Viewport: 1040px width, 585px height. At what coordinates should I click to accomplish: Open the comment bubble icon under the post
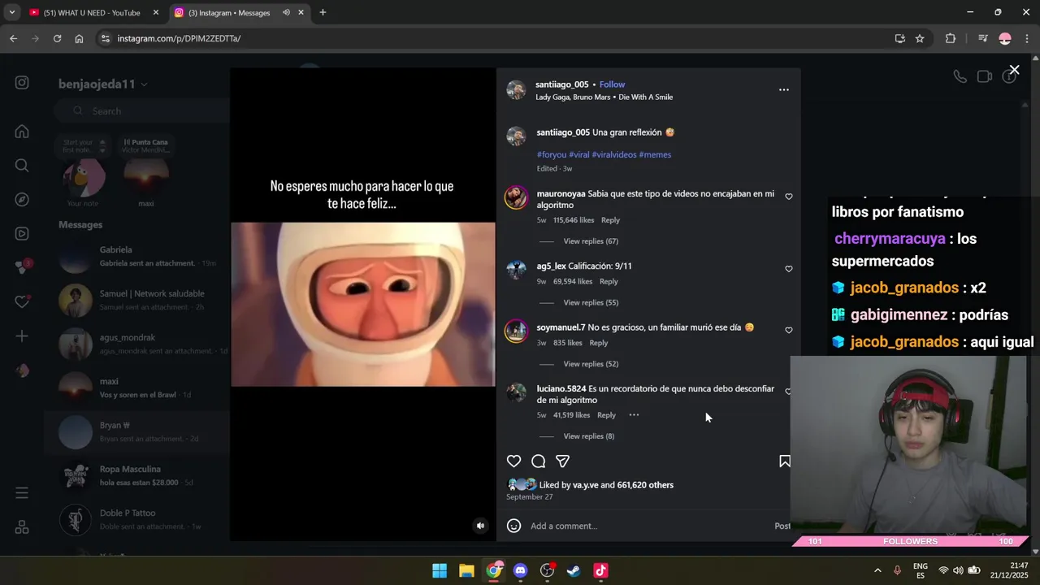(x=538, y=461)
